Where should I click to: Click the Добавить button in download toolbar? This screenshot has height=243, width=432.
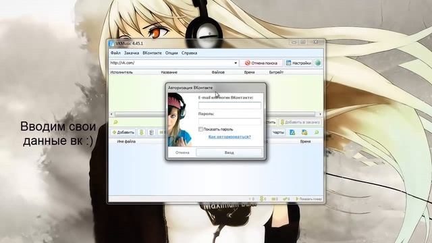point(123,132)
